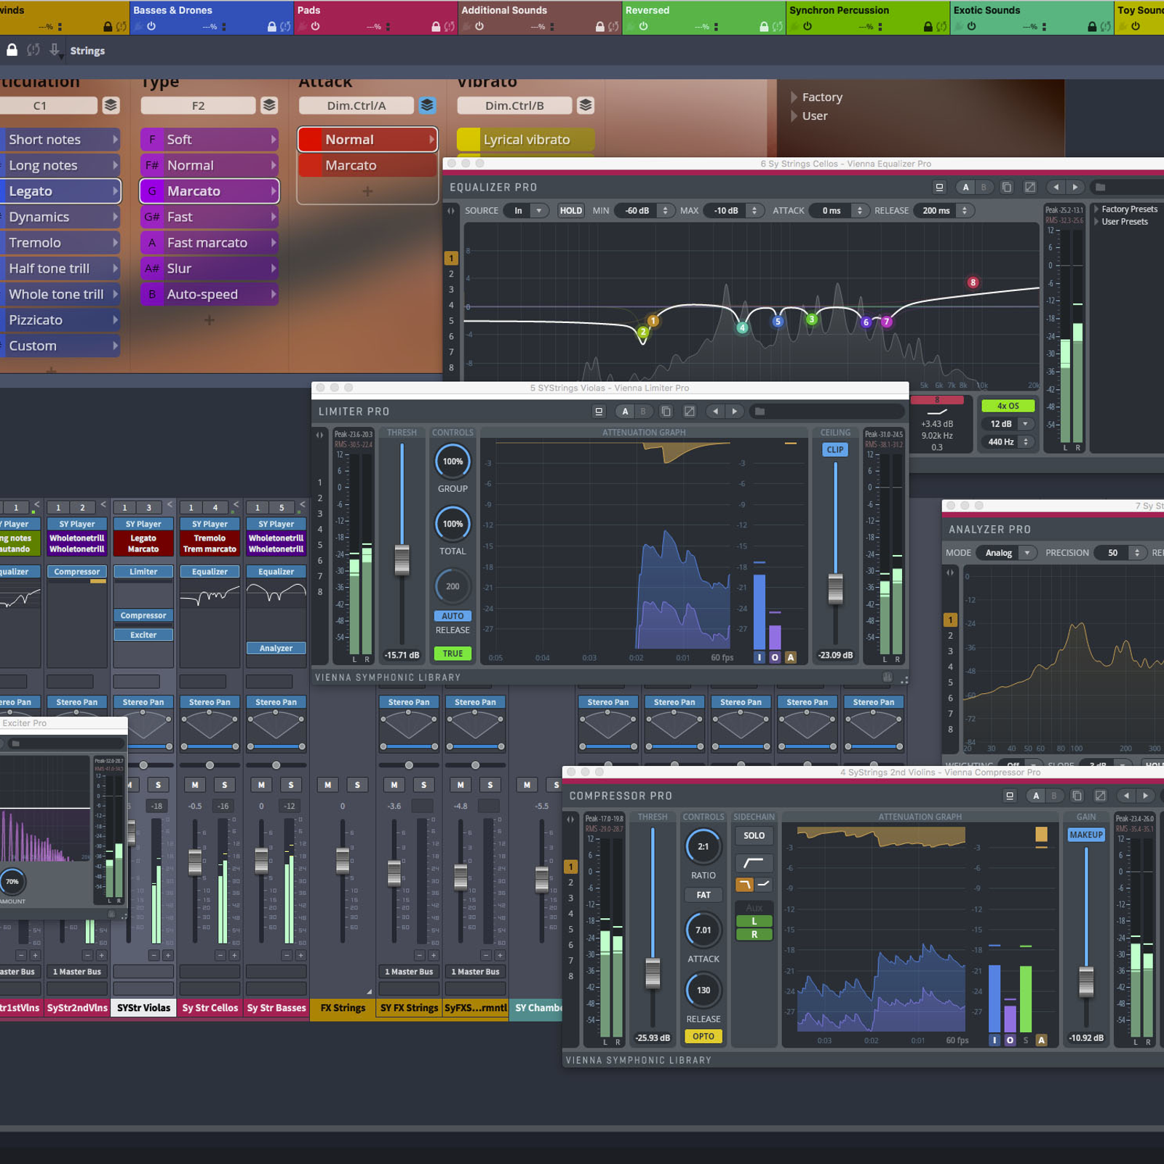Select Marcato in Attack column

pos(367,166)
